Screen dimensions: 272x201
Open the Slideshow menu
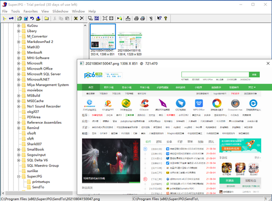coord(60,11)
